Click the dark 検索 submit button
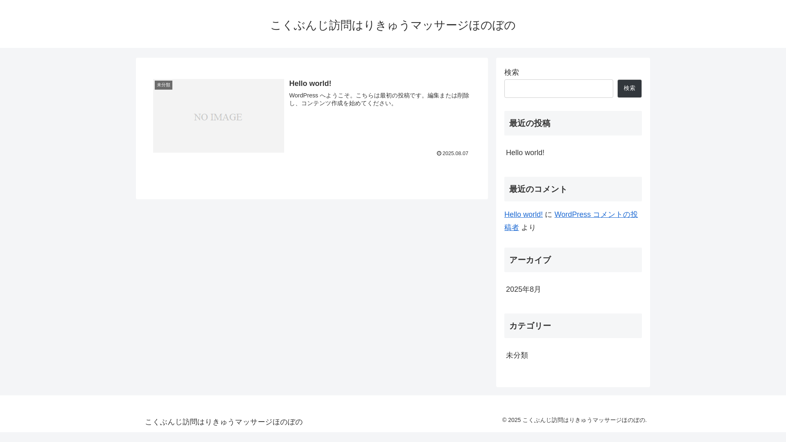Screen dimensions: 786x442 coord(629,88)
